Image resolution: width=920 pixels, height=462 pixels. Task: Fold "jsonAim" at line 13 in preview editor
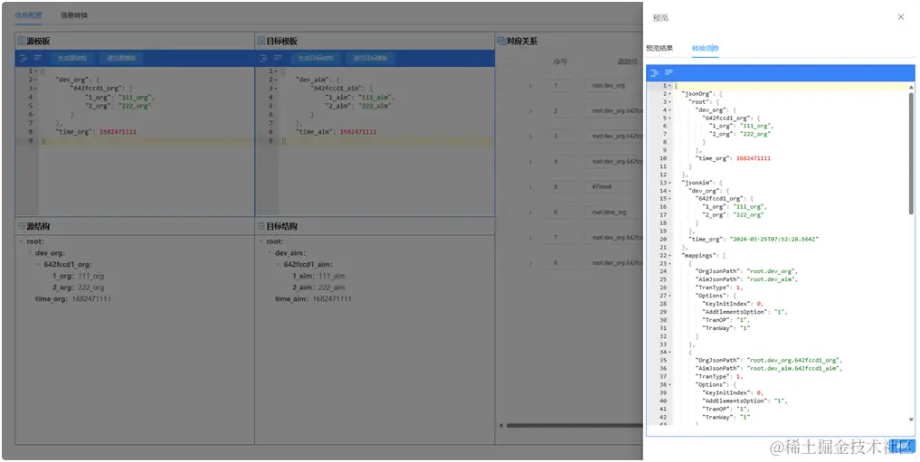(670, 183)
